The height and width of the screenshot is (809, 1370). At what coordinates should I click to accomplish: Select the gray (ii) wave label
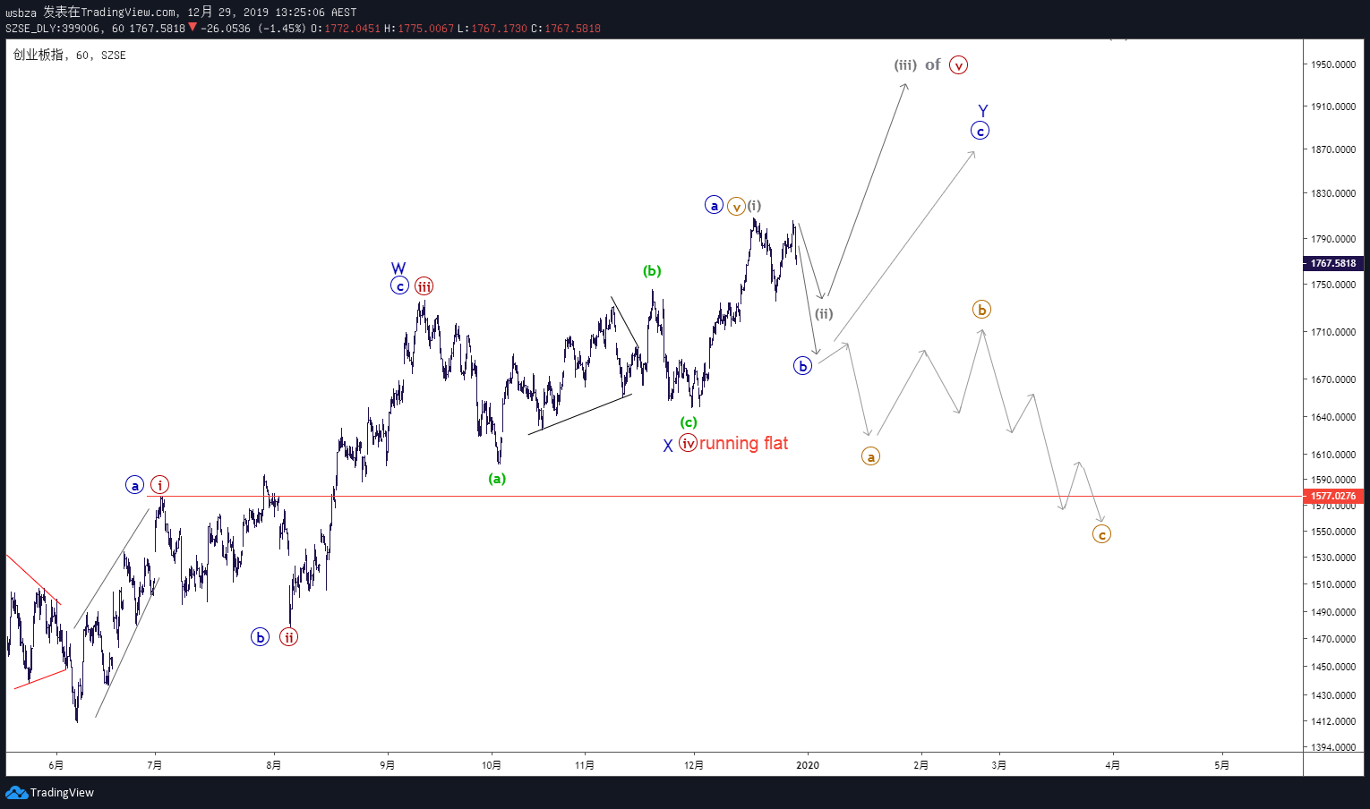click(824, 313)
